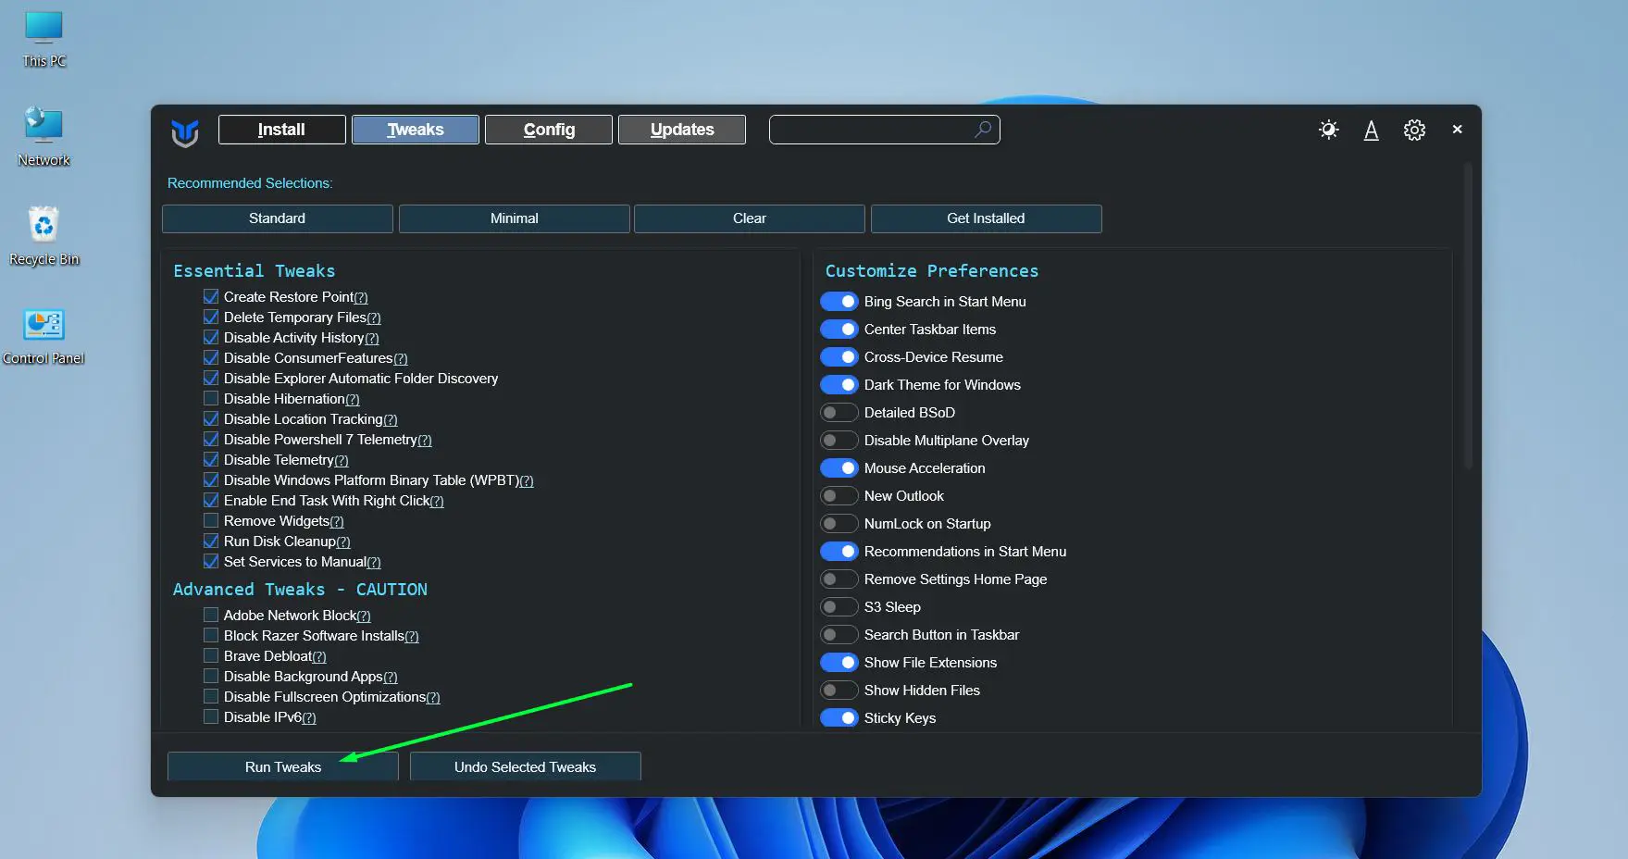Image resolution: width=1628 pixels, height=859 pixels.
Task: Disable the Dark Theme for Windows toggle
Action: point(839,384)
